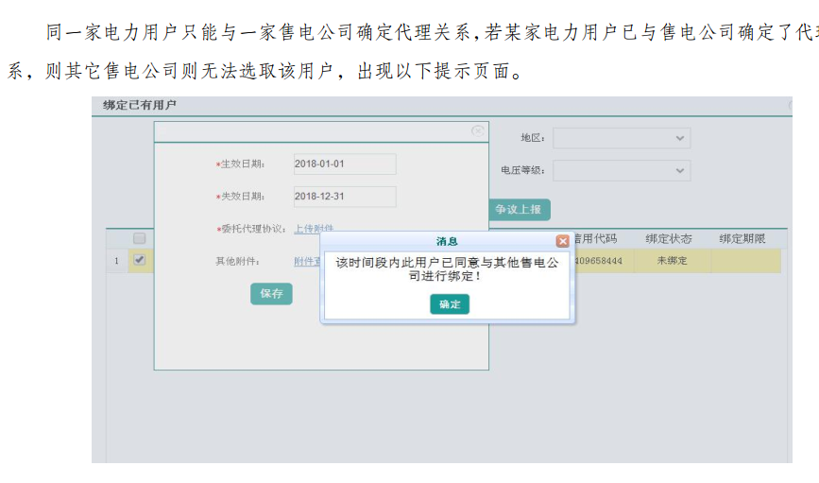Click the 上传附件 link

coord(313,229)
